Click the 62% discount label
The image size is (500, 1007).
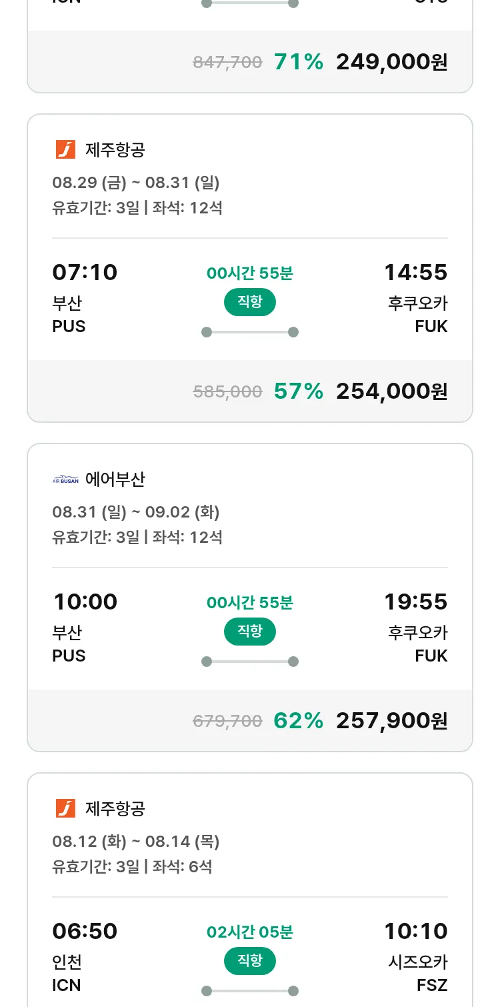298,721
